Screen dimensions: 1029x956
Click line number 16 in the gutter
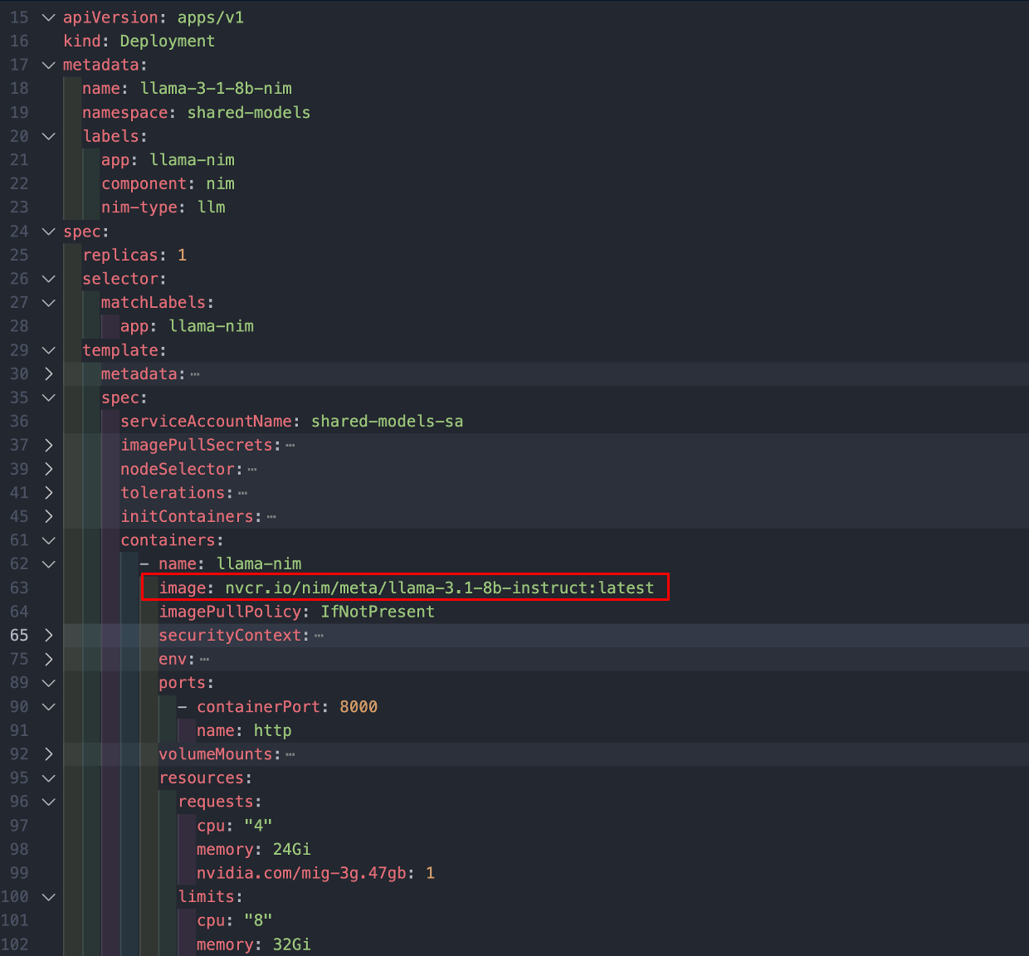coord(19,41)
